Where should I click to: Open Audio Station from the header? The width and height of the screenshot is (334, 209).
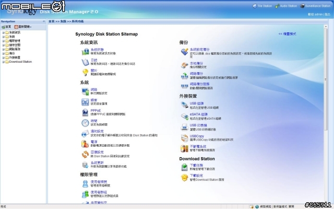point(286,6)
